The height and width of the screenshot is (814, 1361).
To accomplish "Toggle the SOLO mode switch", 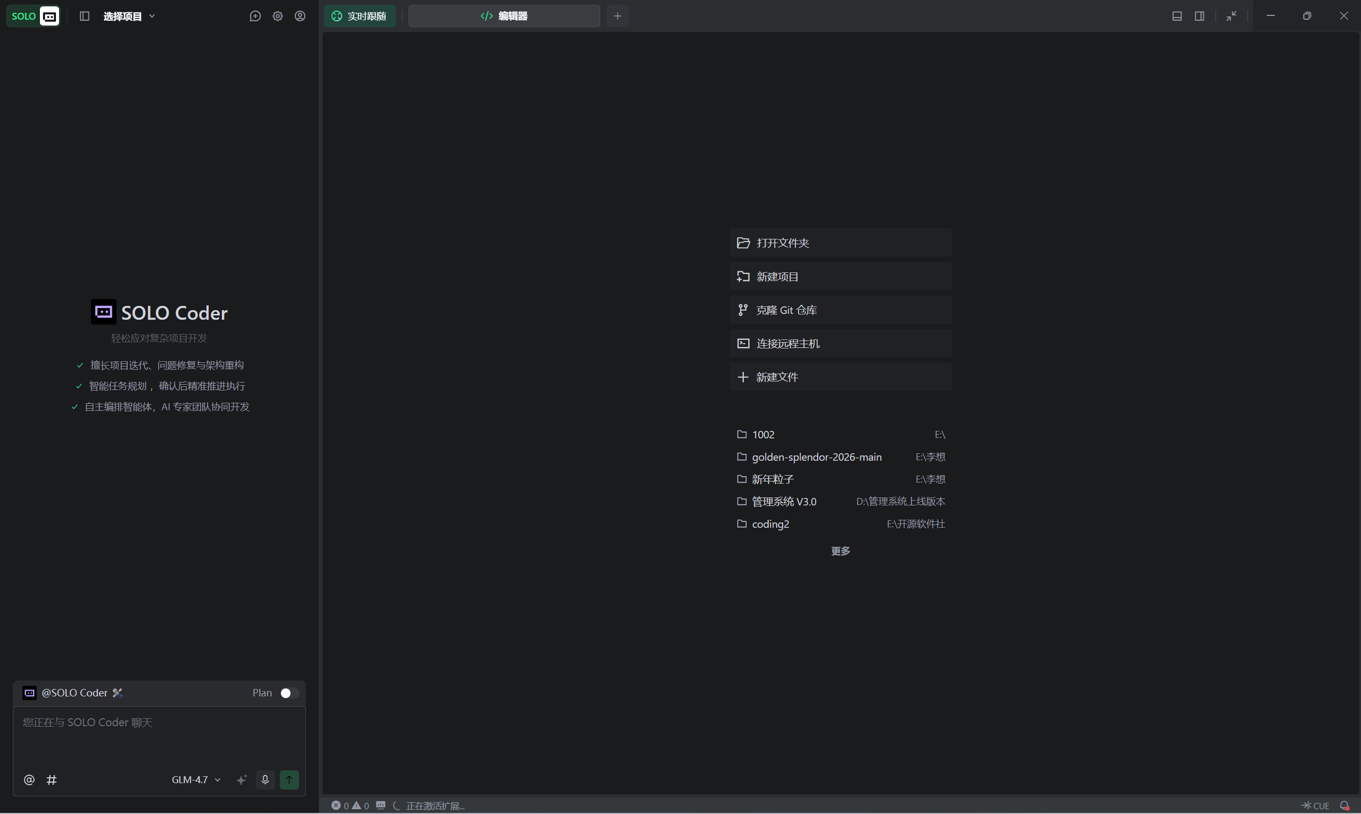I will [33, 16].
